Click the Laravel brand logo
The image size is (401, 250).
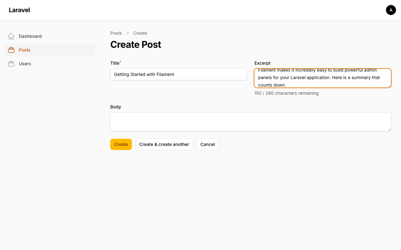(19, 10)
